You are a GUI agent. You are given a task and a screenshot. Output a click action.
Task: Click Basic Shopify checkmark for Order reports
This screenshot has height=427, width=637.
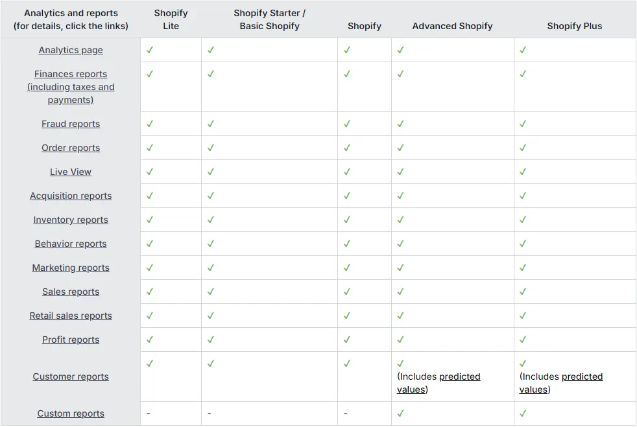click(x=211, y=148)
